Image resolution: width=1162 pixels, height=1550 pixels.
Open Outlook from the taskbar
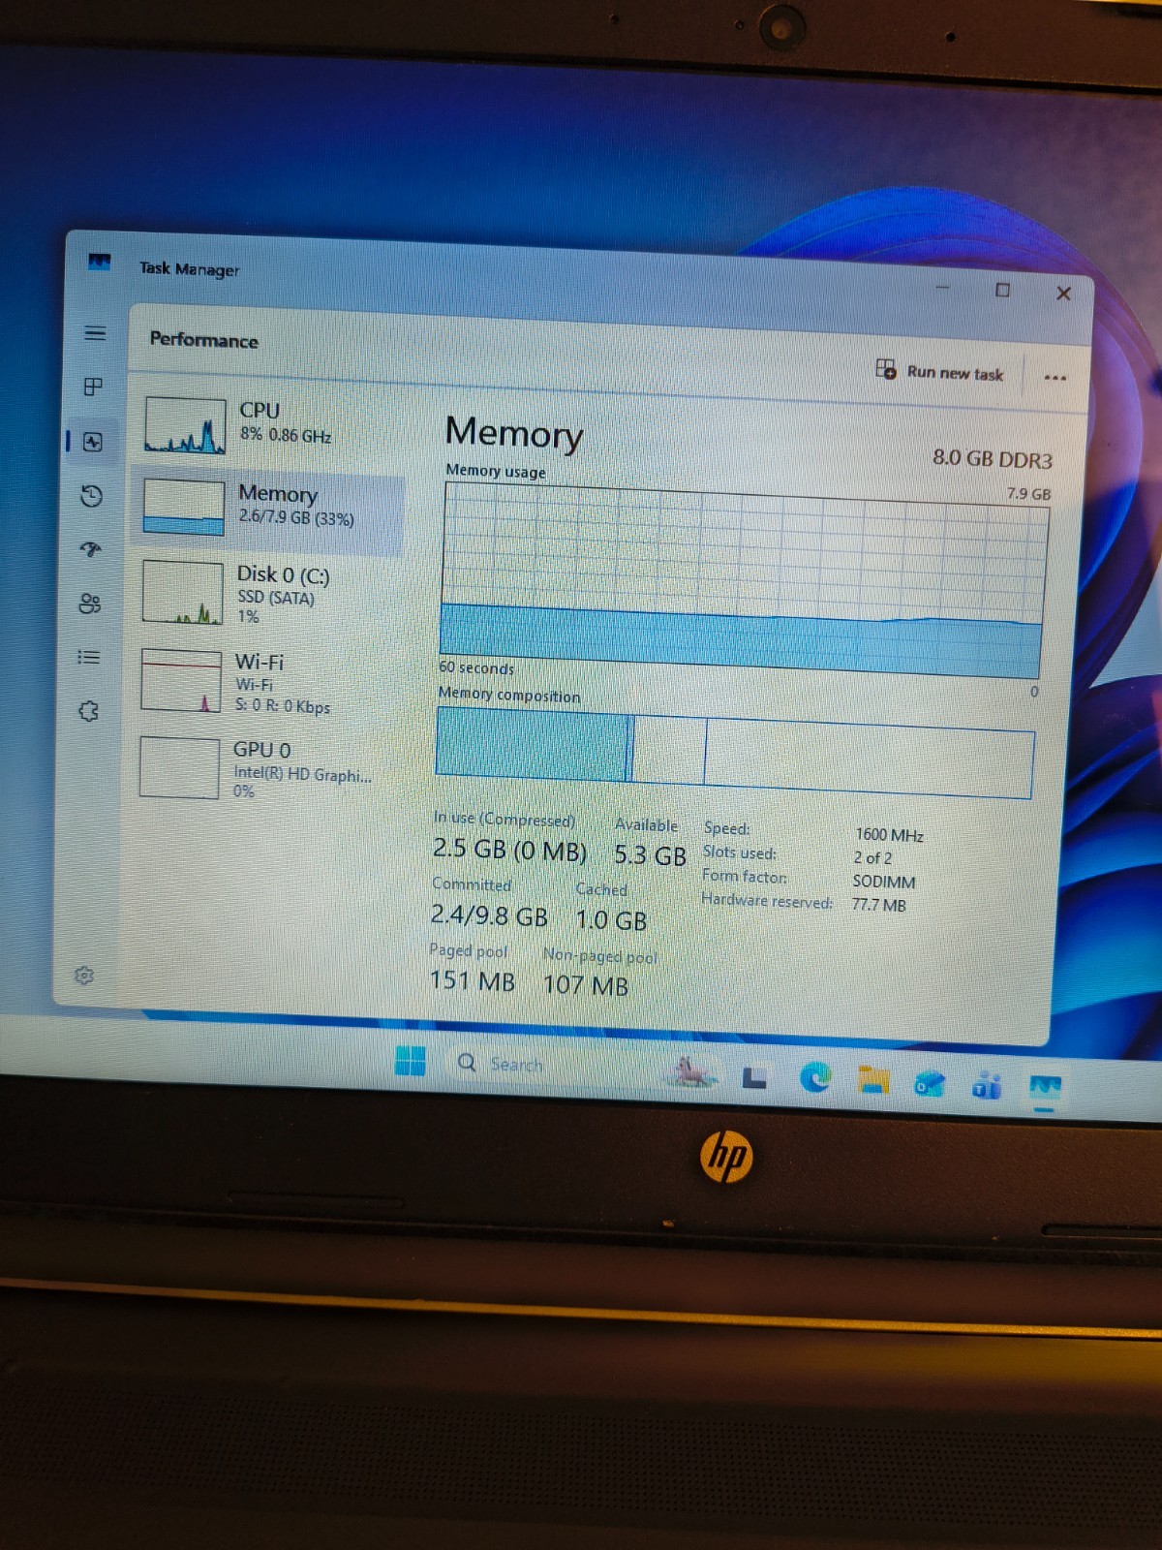(x=931, y=1084)
